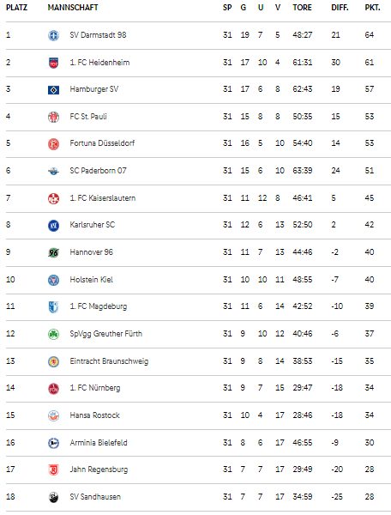Click the SpVgg Greuther Fürth cloverleaf logo
The width and height of the screenshot is (391, 515).
[53, 334]
